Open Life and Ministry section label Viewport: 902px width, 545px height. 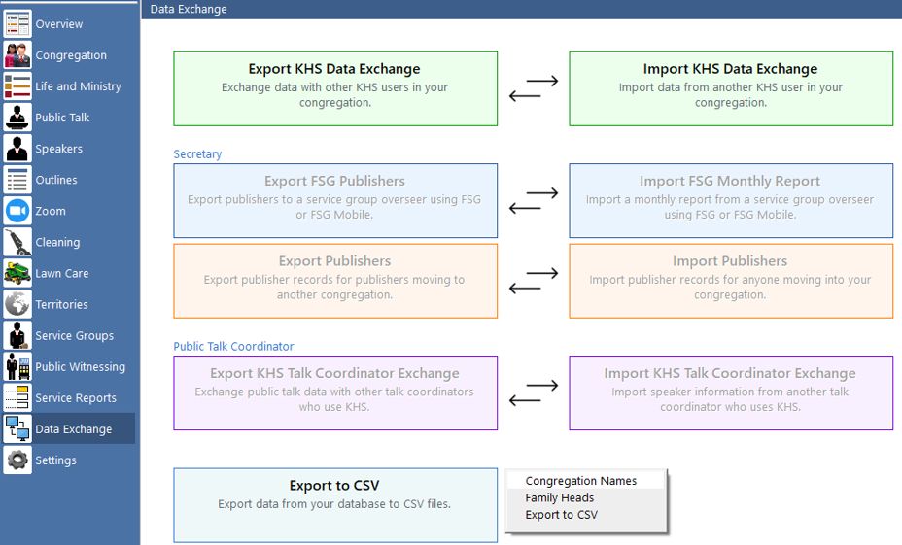pyautogui.click(x=78, y=86)
